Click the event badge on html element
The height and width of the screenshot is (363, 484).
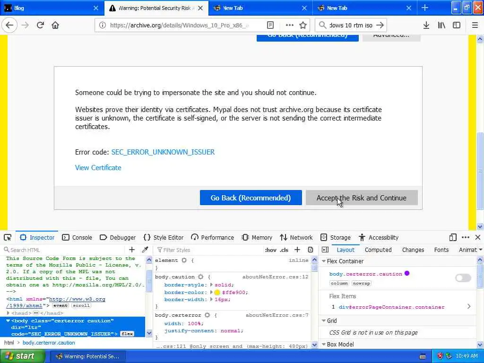coord(60,306)
